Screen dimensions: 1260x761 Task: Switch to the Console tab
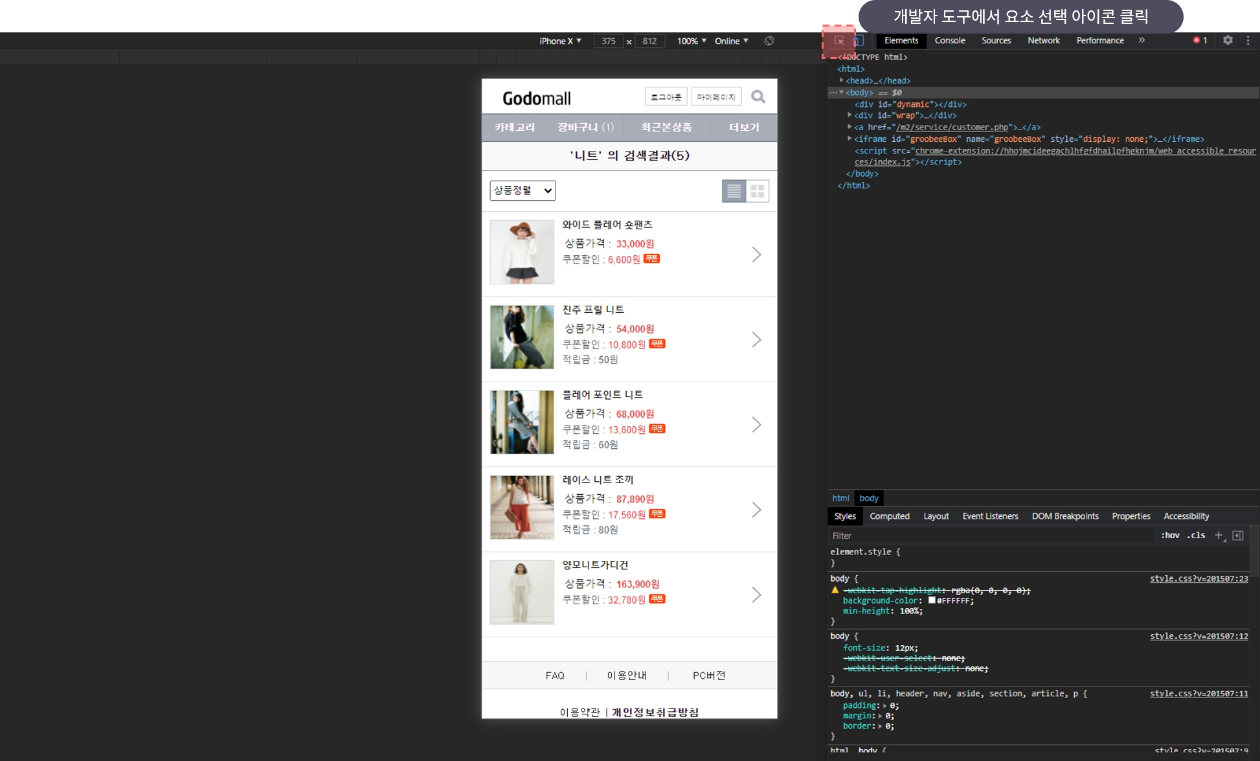coord(949,40)
